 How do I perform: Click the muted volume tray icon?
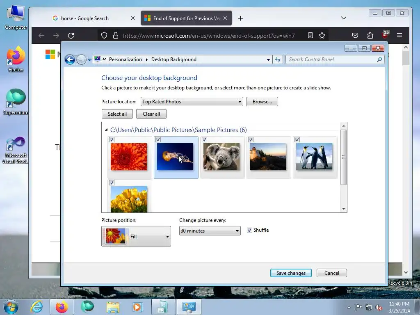coord(379,307)
